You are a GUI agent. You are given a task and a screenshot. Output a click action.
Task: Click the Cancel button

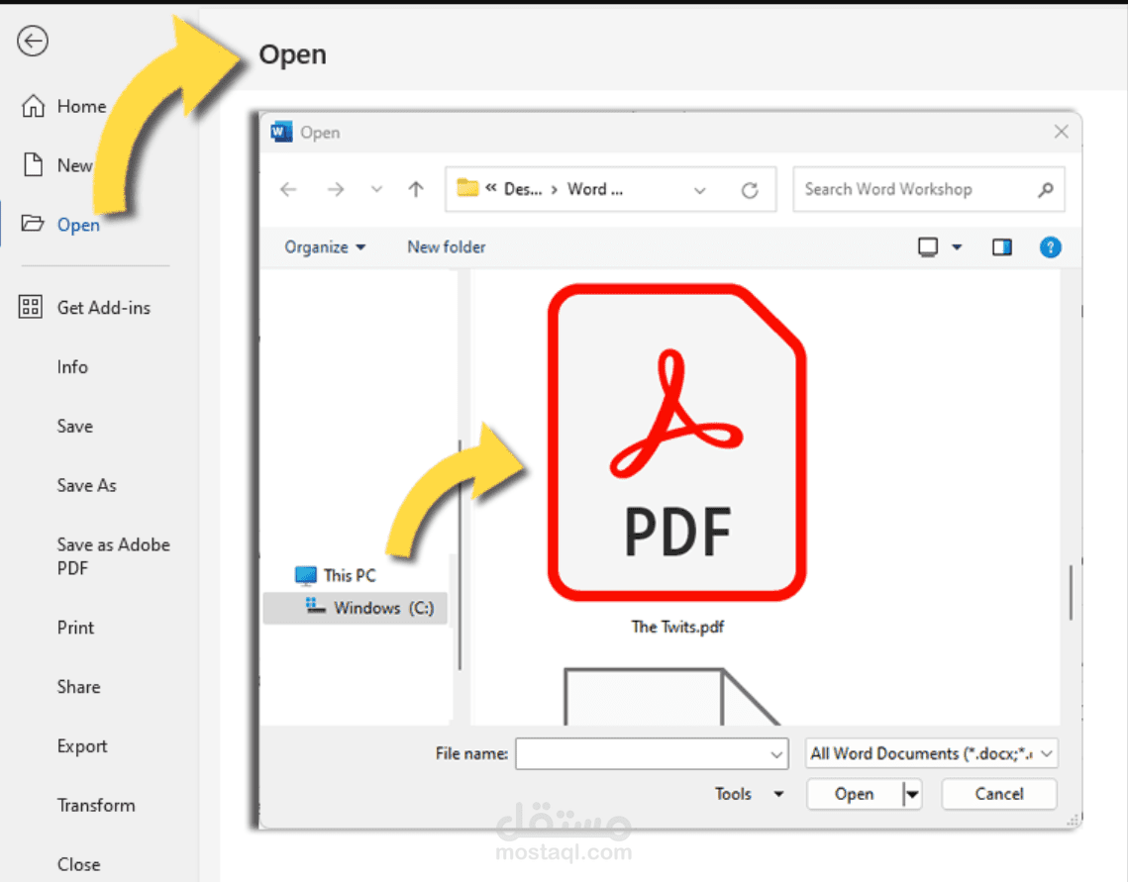(x=998, y=793)
